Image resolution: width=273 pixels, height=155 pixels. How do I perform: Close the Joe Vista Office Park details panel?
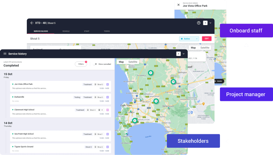(x=179, y=5)
